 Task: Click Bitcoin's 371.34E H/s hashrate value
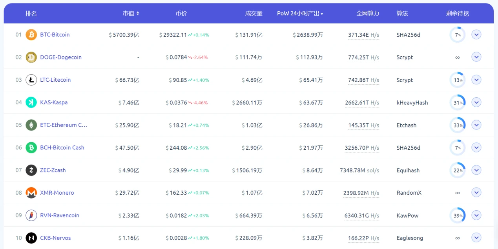(x=363, y=35)
